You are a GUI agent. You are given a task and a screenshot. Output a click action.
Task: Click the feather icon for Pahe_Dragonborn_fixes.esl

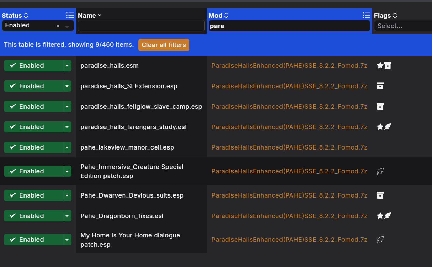pos(388,216)
